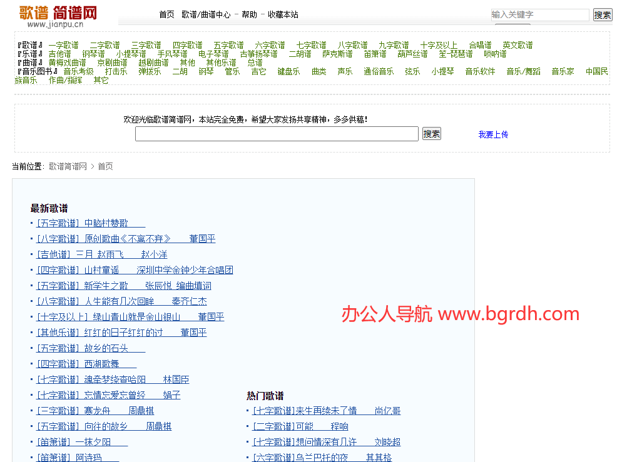Select the 五字歌谱 category link

228,45
